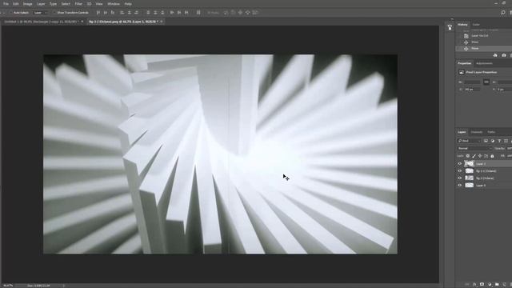
Task: Click the Add layer style fx icon
Action: 474,285
